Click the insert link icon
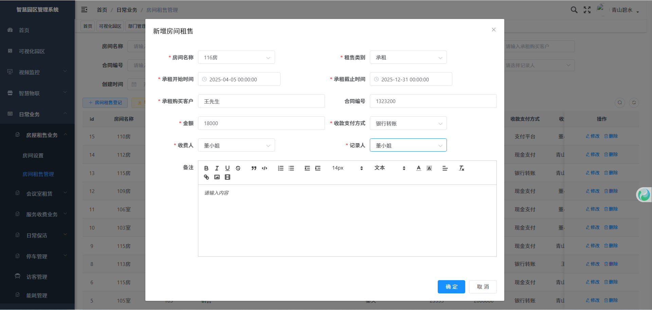 [206, 177]
